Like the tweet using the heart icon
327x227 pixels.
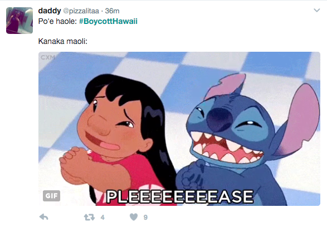[134, 217]
